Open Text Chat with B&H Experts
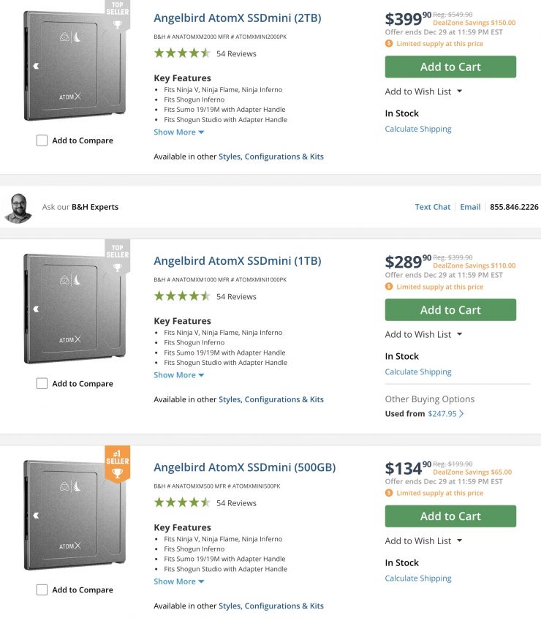 (x=432, y=207)
